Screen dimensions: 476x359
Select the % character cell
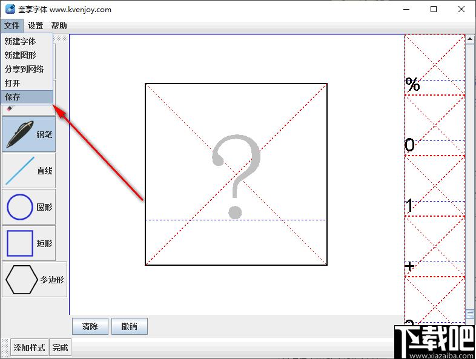coord(435,65)
